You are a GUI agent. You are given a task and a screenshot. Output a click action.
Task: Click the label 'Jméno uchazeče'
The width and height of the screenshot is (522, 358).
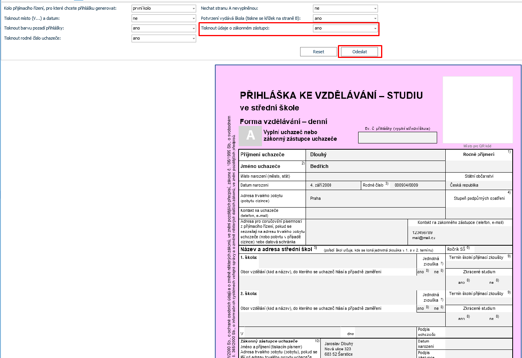(260, 166)
